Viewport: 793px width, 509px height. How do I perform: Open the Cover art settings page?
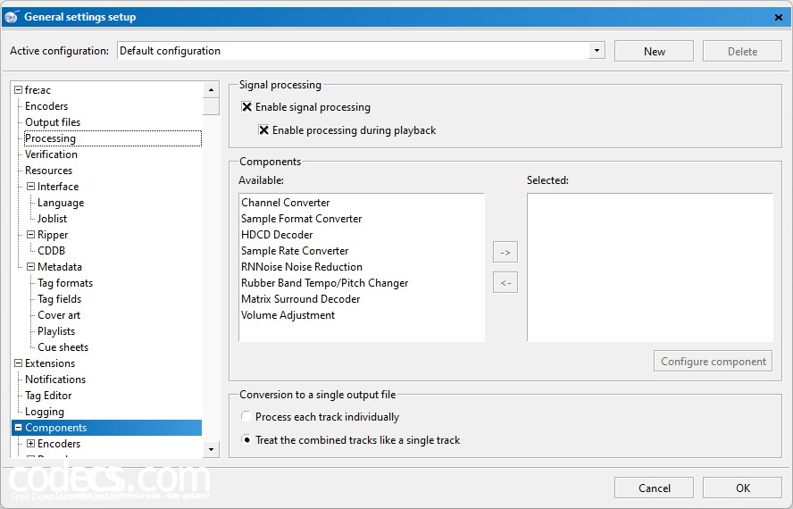click(59, 314)
